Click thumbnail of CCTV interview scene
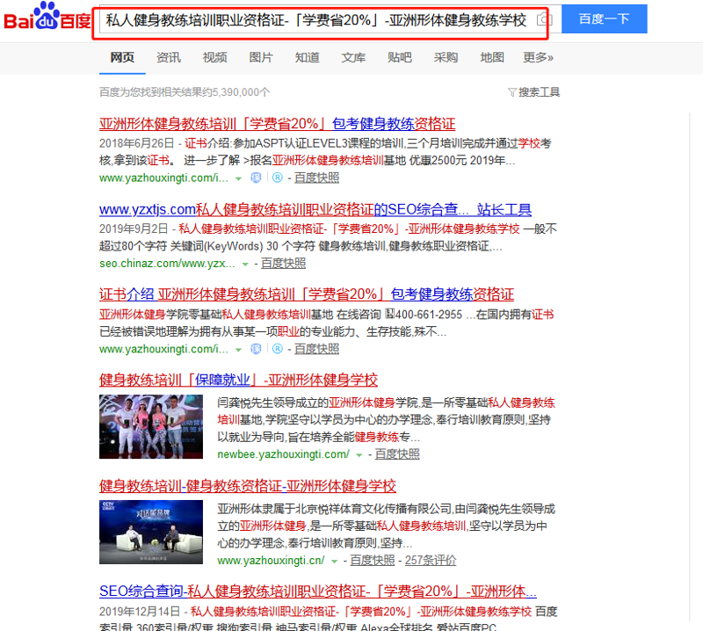Image resolution: width=703 pixels, height=631 pixels. point(151,532)
